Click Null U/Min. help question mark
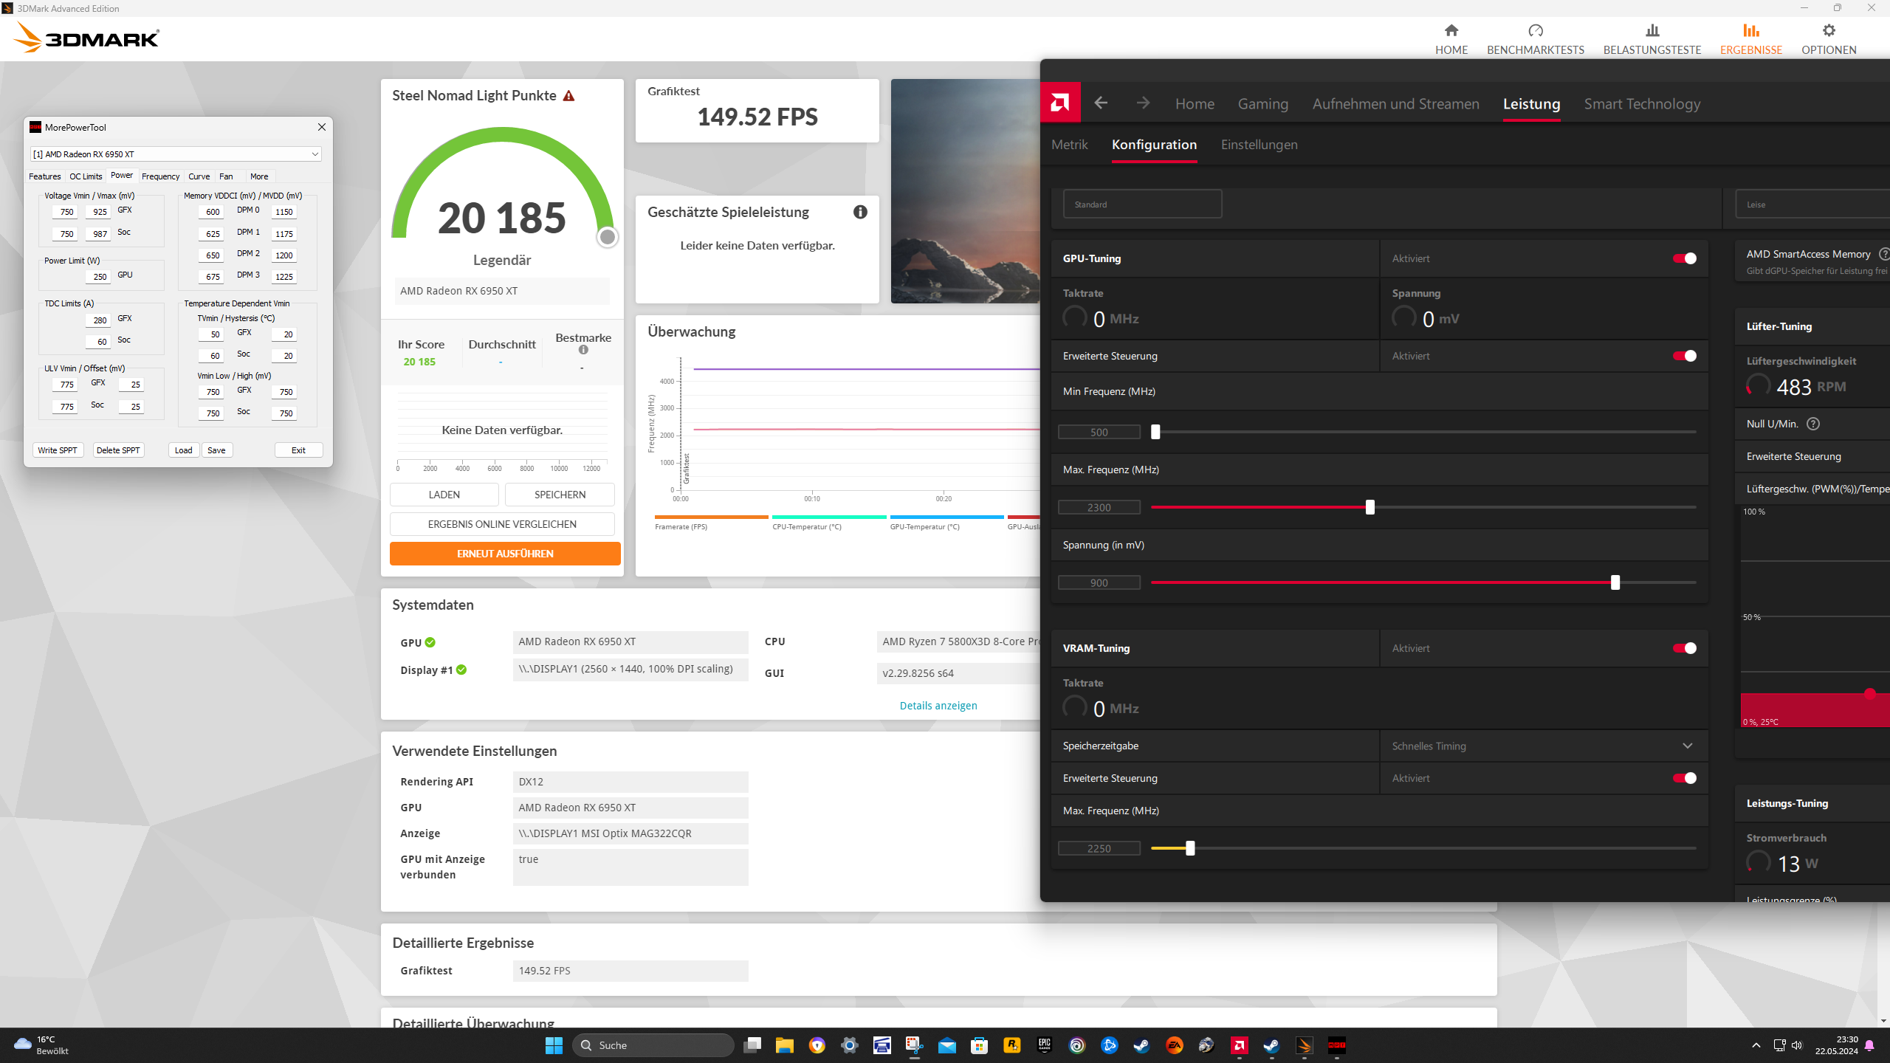This screenshot has height=1063, width=1890. [x=1813, y=424]
